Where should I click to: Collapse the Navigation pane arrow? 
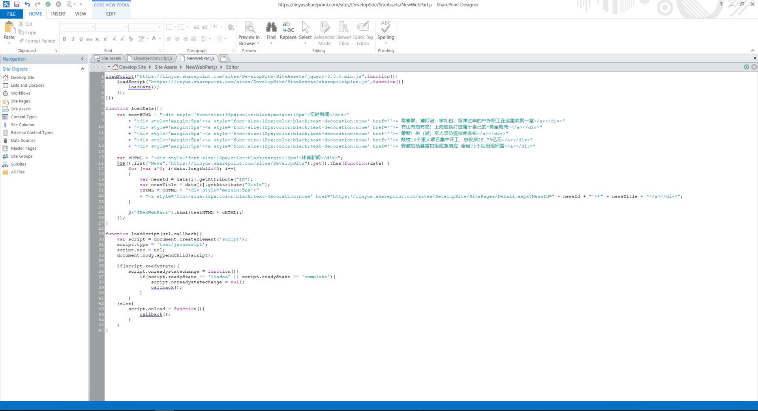click(82, 59)
